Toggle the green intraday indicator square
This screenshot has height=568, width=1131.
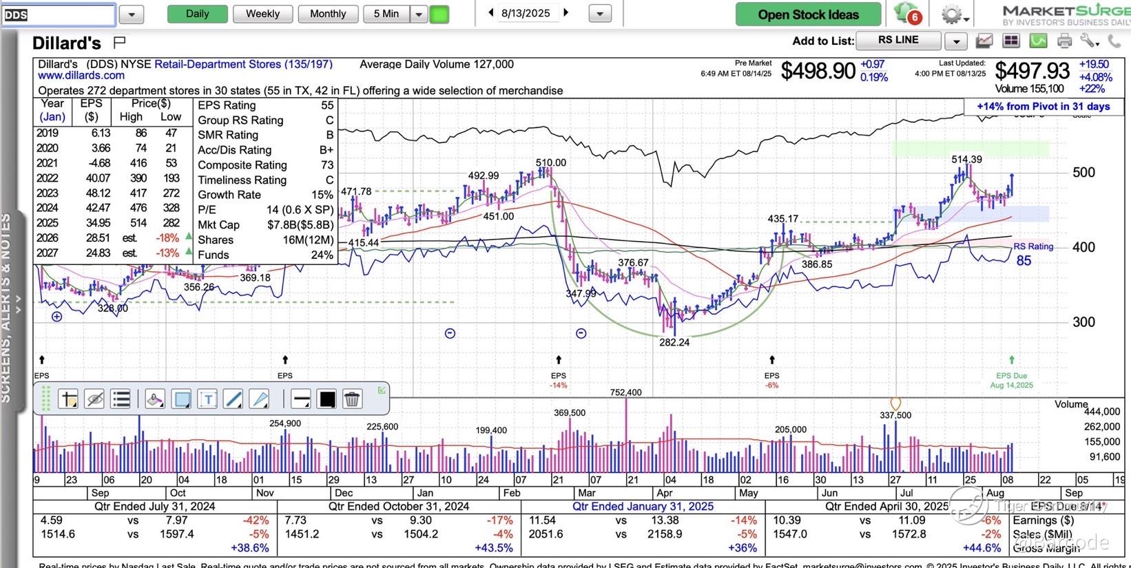tap(439, 14)
